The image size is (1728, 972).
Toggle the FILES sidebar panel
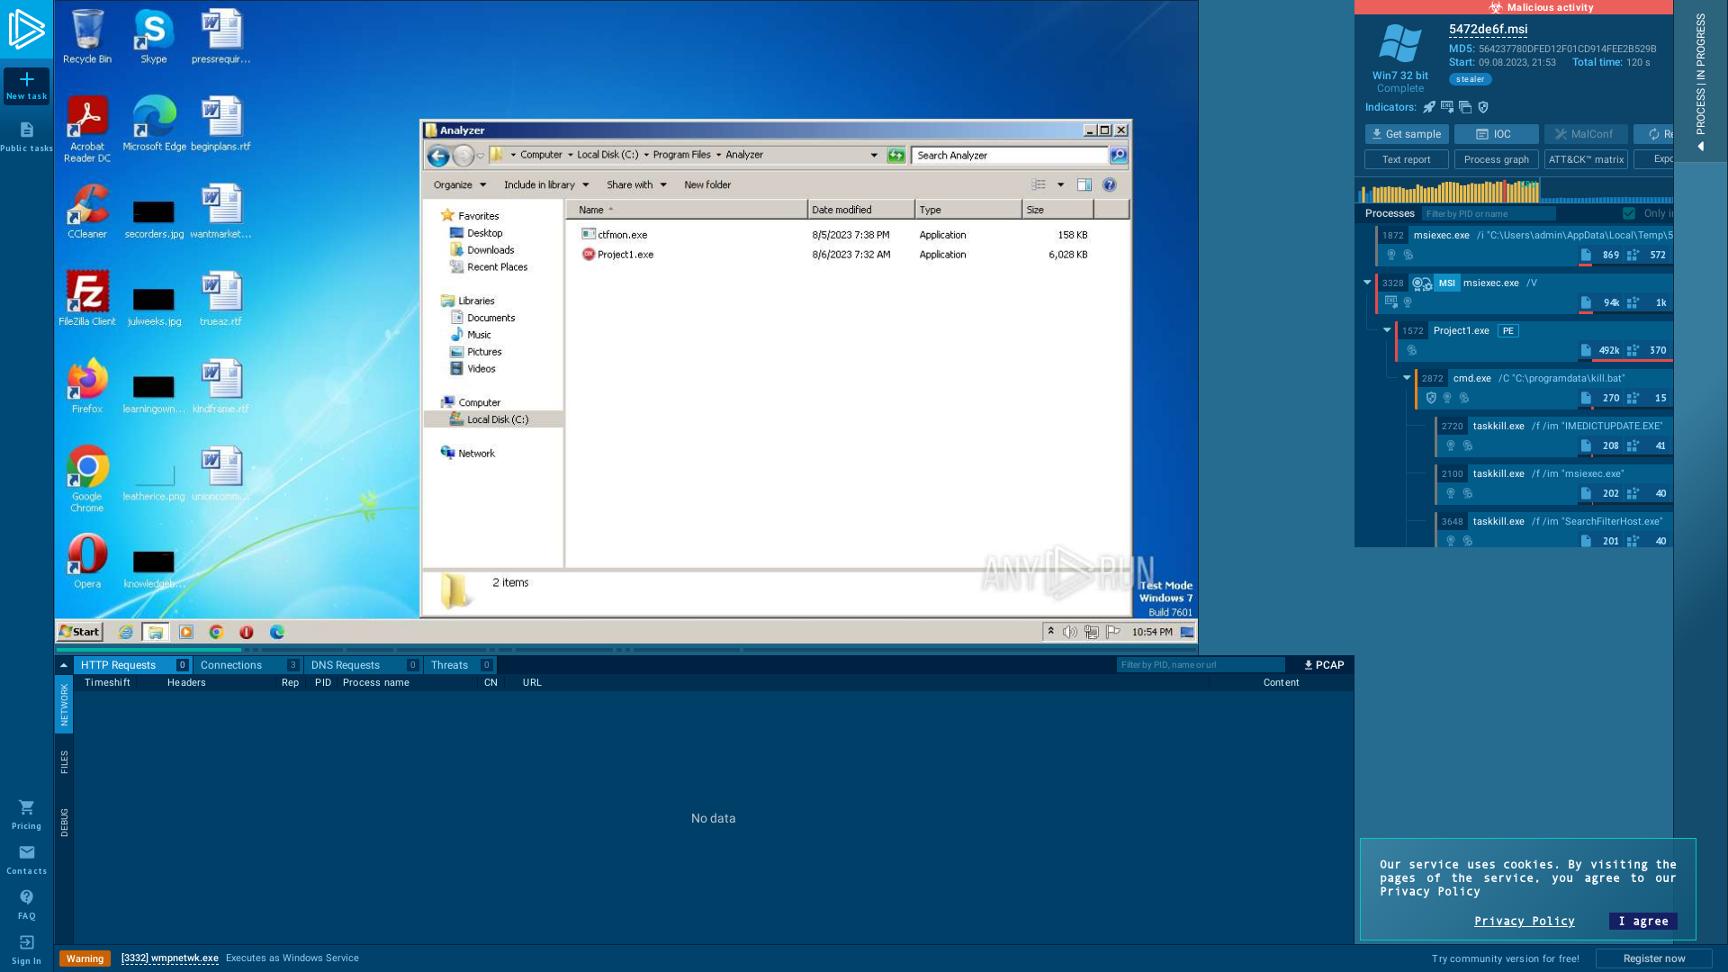tap(64, 764)
